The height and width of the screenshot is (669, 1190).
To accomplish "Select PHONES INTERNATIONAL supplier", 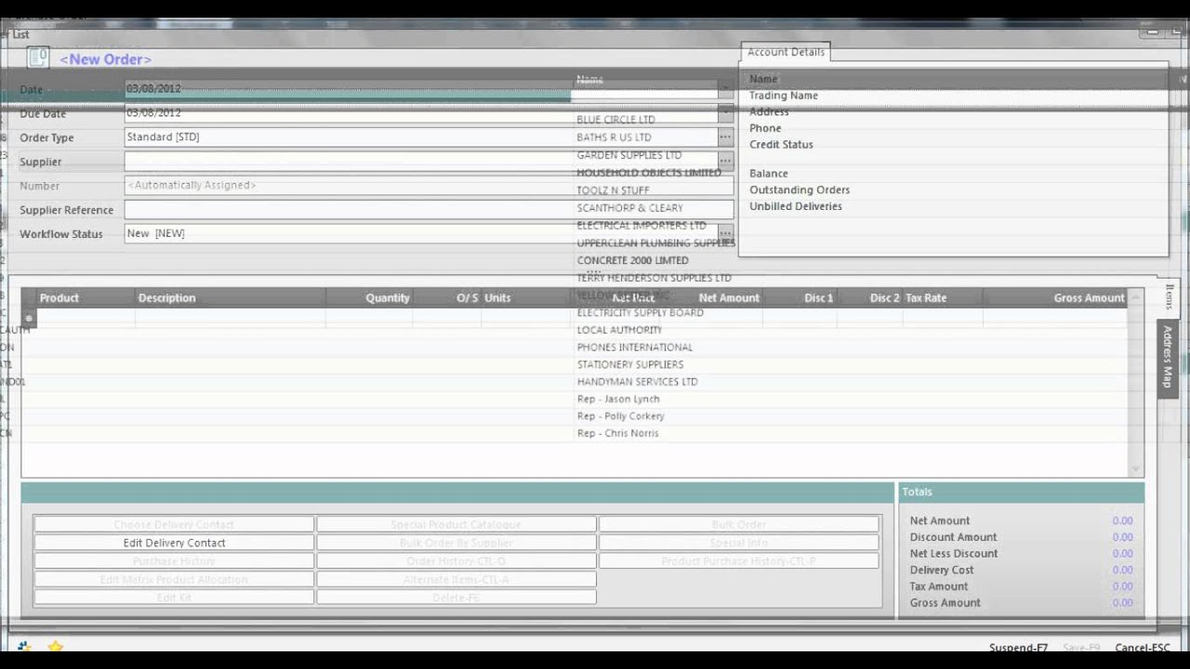I will [x=634, y=348].
